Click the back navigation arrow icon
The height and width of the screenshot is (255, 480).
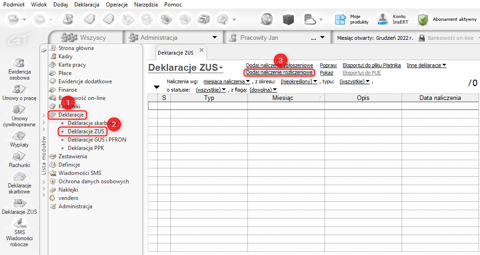pos(13,19)
